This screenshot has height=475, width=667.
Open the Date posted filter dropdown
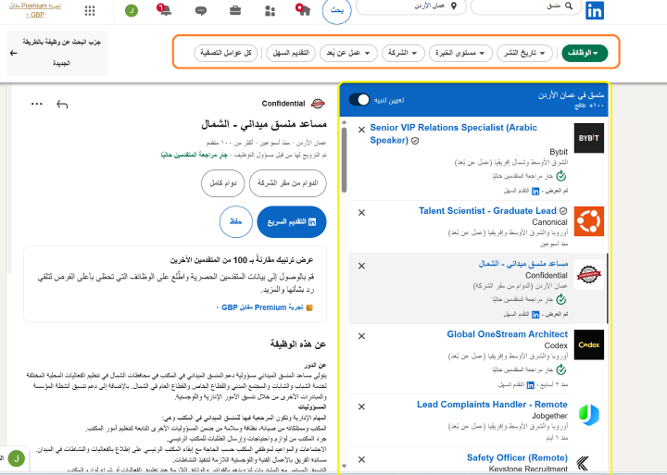(524, 53)
